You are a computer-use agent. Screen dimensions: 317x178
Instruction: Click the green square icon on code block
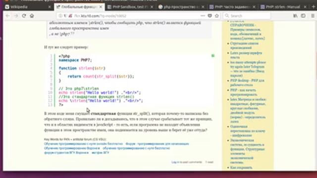213,55
